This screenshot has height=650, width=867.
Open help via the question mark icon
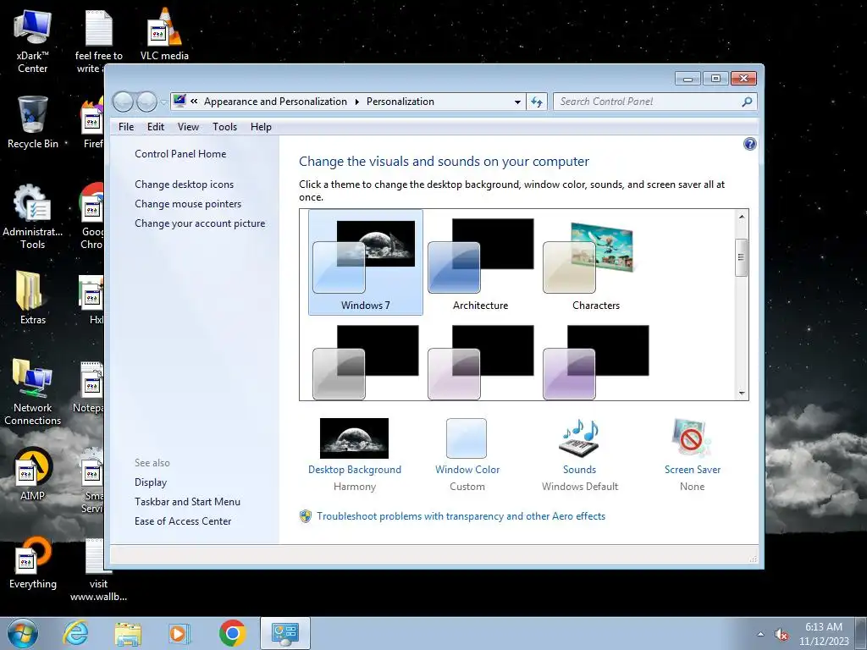coord(749,144)
